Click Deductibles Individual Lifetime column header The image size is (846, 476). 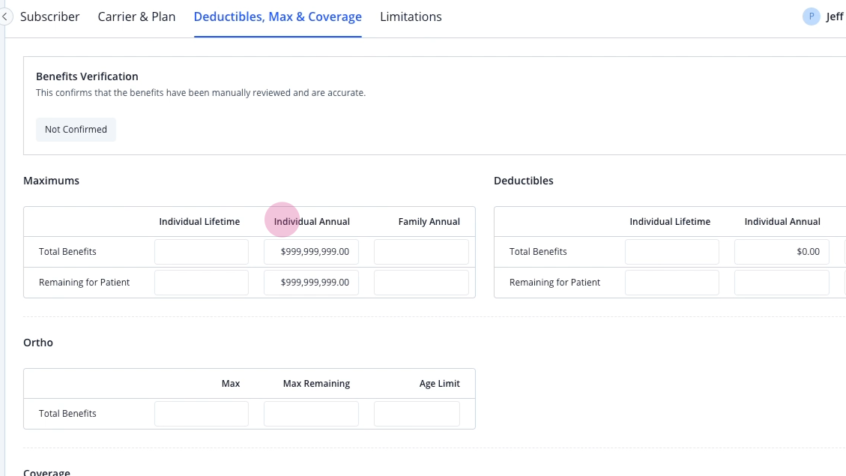pyautogui.click(x=670, y=222)
